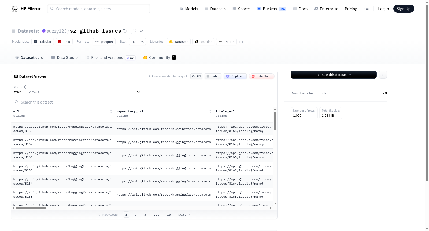Image resolution: width=429 pixels, height=231 pixels.
Task: Click the like count number
Action: [x=147, y=31]
